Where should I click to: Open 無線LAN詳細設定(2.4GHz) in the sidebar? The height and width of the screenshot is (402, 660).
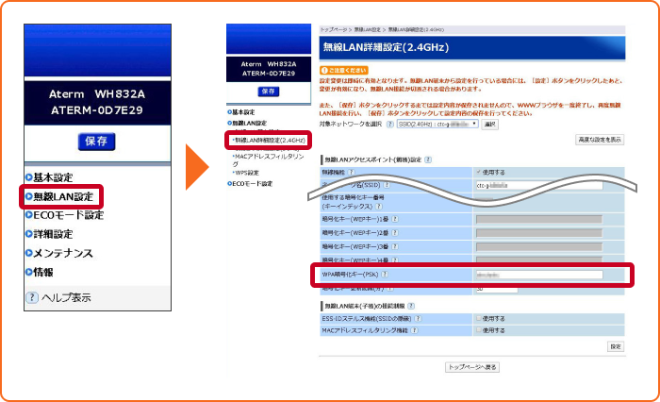point(270,140)
